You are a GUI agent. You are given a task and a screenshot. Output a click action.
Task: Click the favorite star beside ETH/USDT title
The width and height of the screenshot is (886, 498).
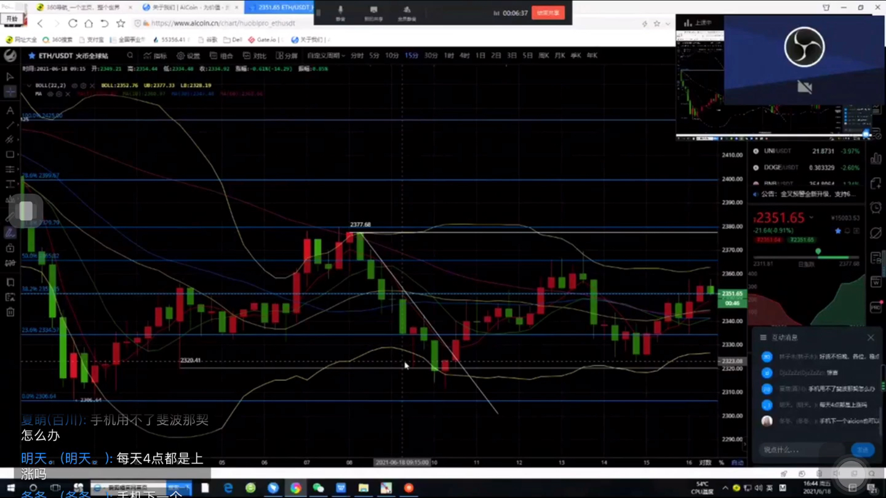tap(31, 55)
